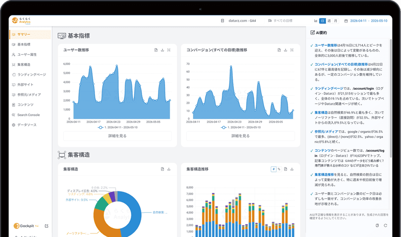Click 詳細を見る under ユーザー数推移 chart
The height and width of the screenshot is (237, 401).
click(x=118, y=136)
